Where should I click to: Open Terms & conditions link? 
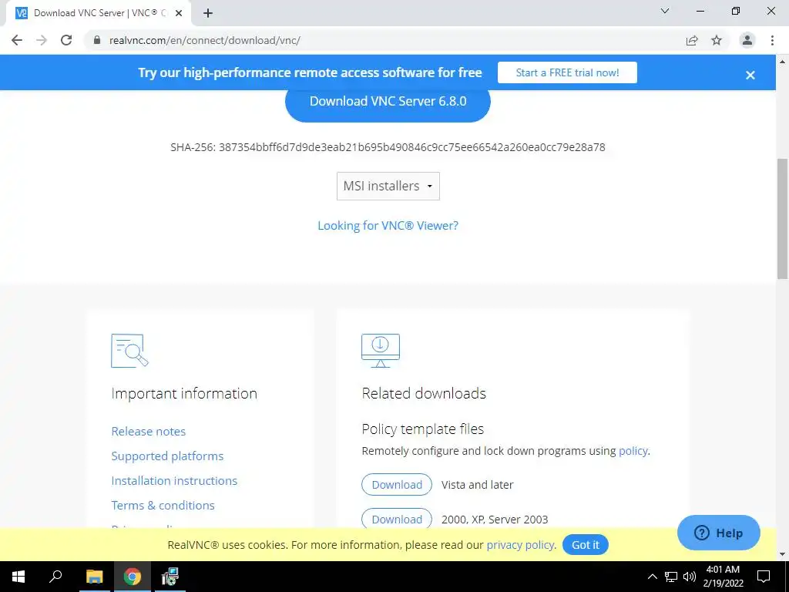pos(163,506)
